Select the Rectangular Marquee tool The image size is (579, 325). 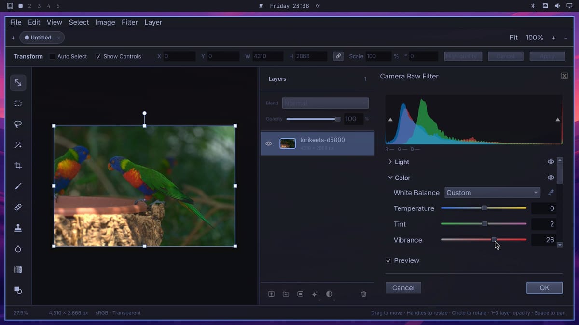18,104
